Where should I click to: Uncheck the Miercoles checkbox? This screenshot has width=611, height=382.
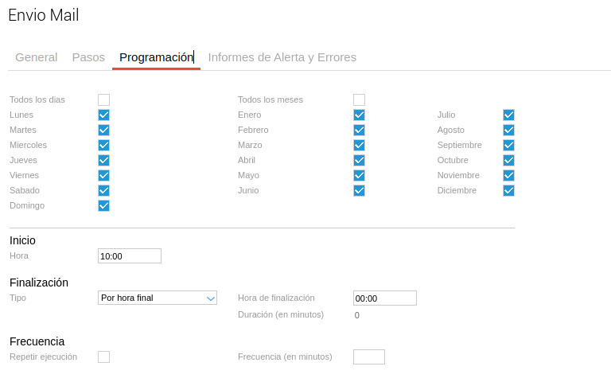(103, 145)
